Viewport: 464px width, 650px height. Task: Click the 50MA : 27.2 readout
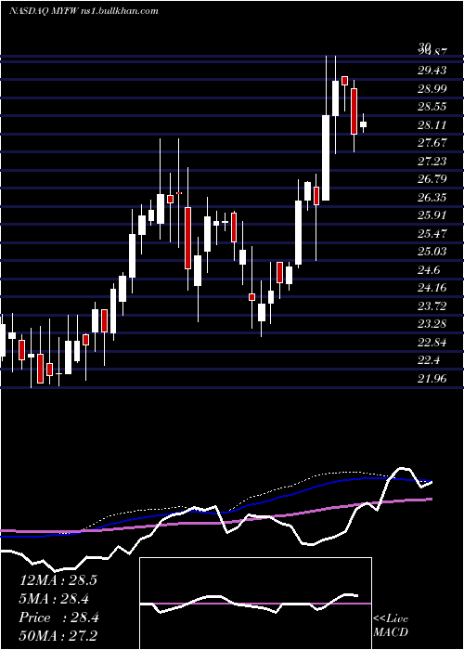[x=58, y=636]
